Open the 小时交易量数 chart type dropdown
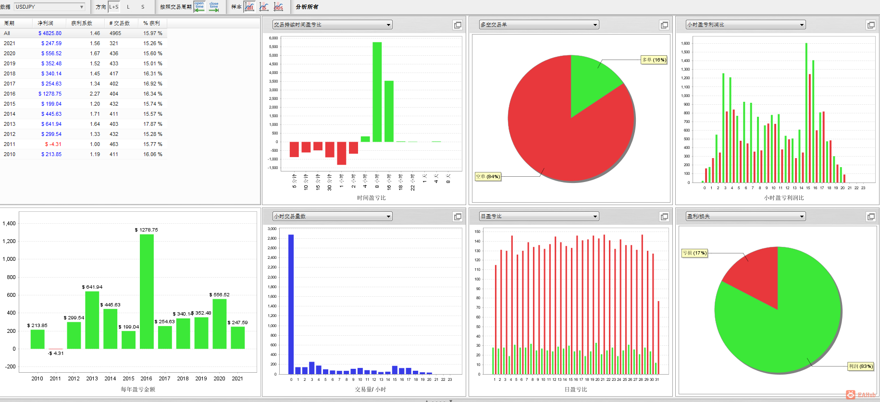The height and width of the screenshot is (402, 880). [333, 217]
